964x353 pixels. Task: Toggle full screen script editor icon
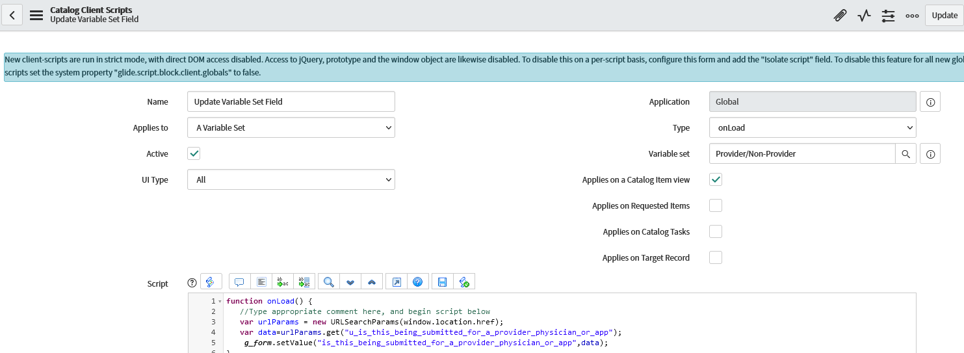397,281
